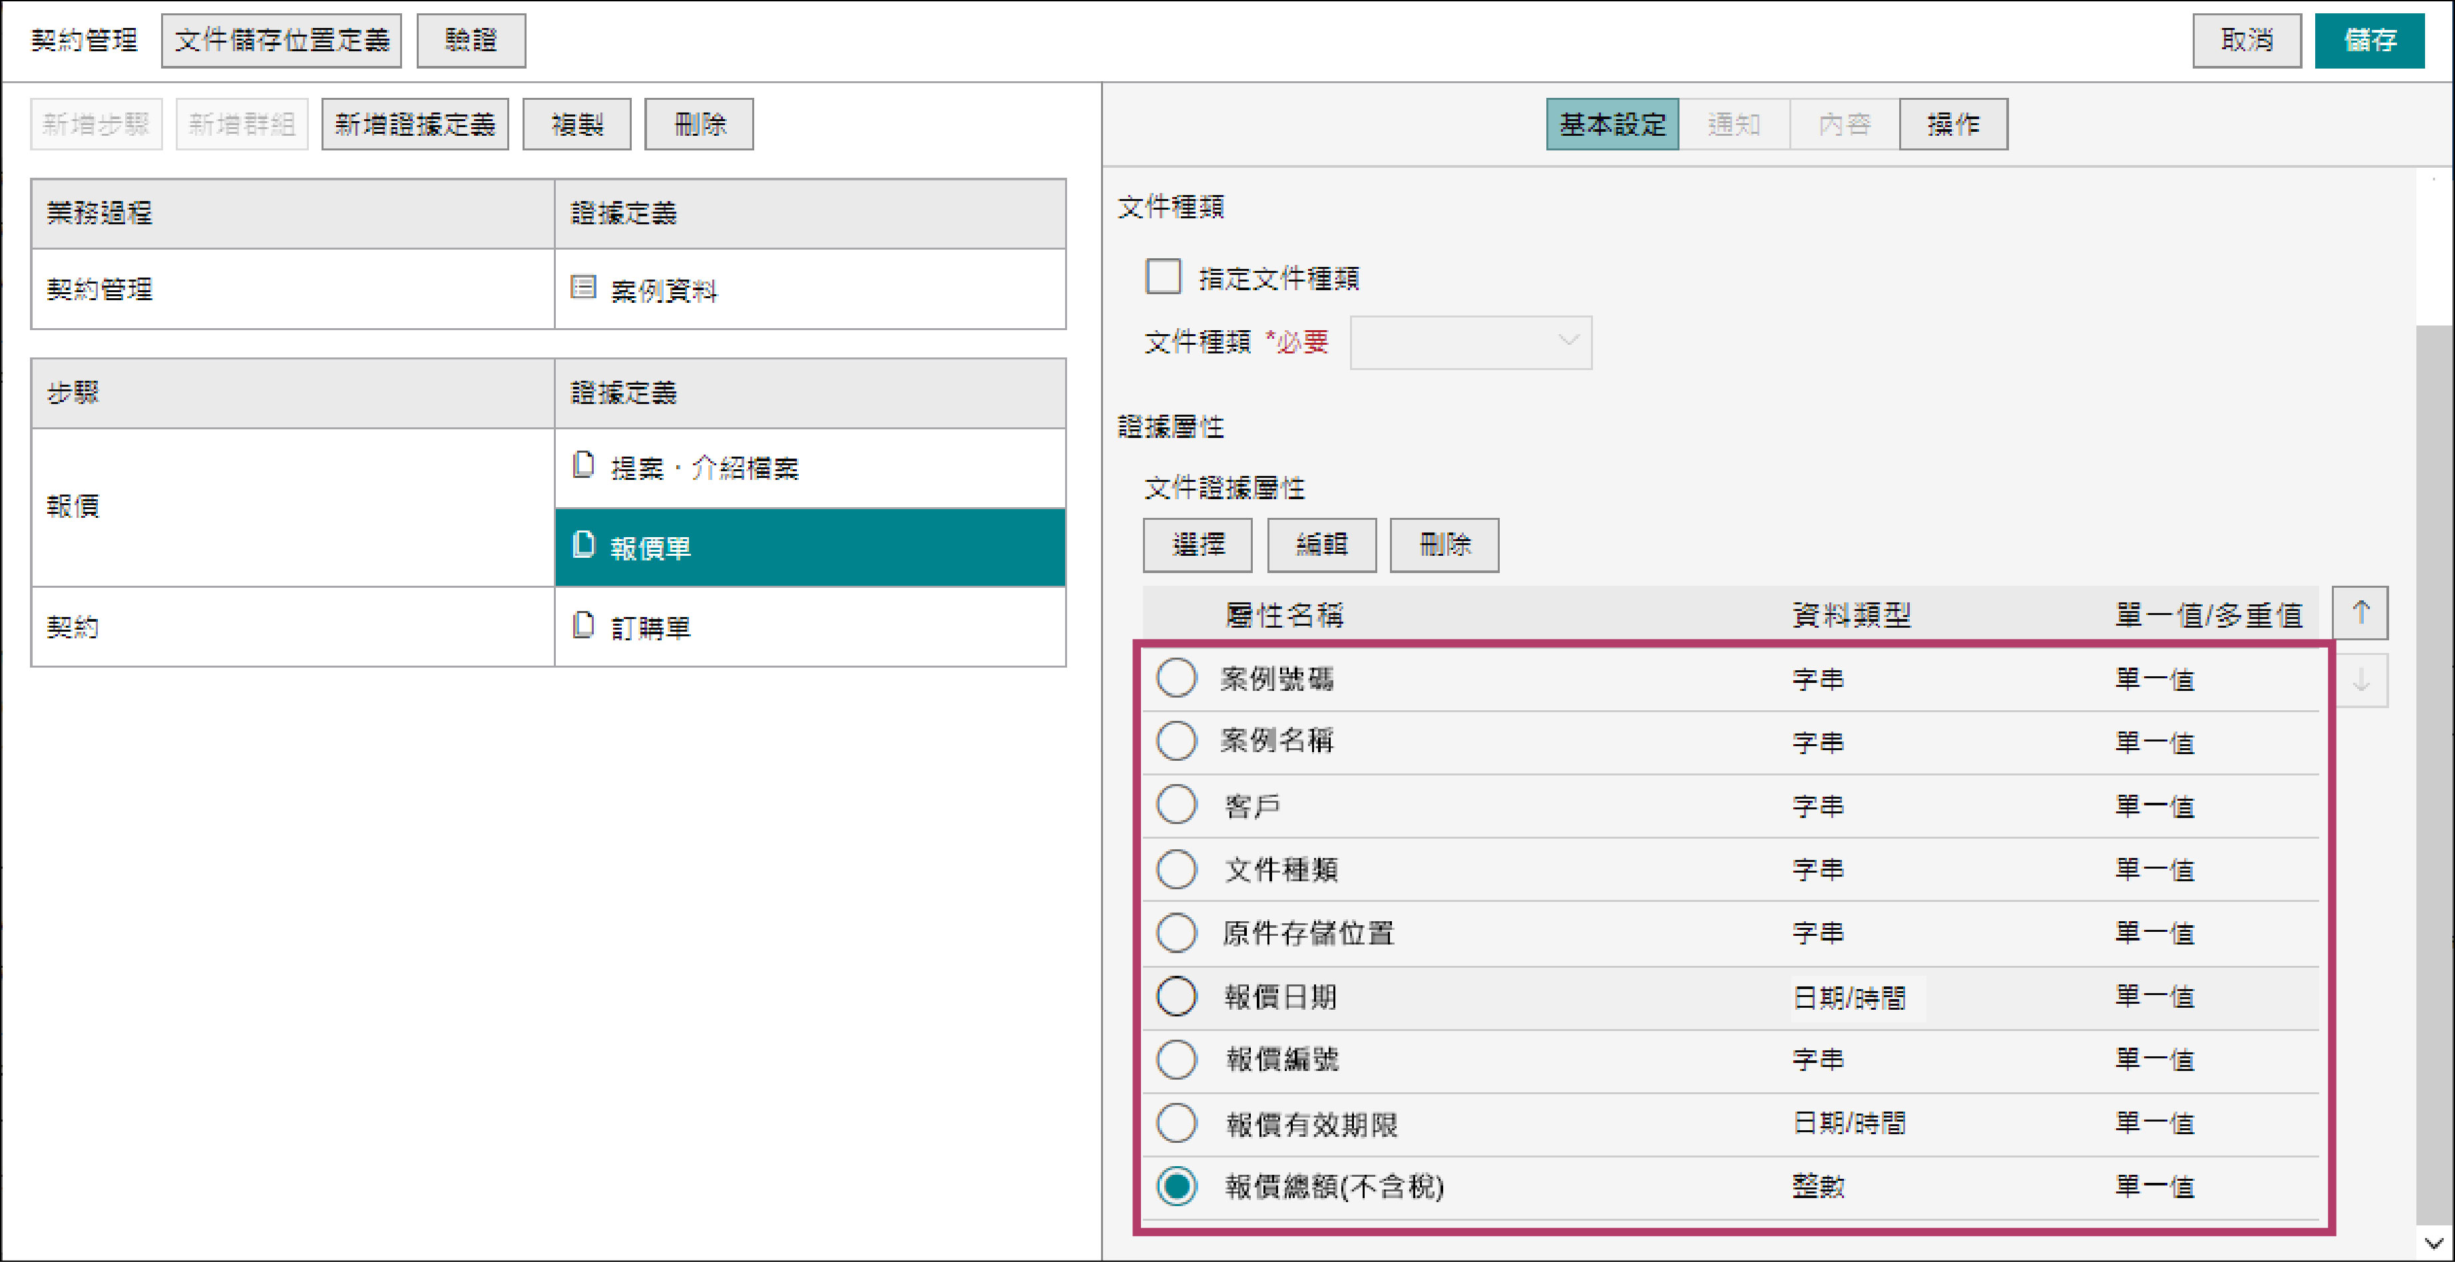This screenshot has height=1262, width=2455.
Task: Select the 報價單 document icon row
Action: (x=583, y=546)
